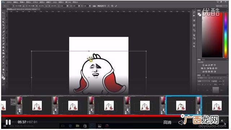Open the 文件 (File) menu
Viewport: 231px width, 130px height.
point(9,2)
